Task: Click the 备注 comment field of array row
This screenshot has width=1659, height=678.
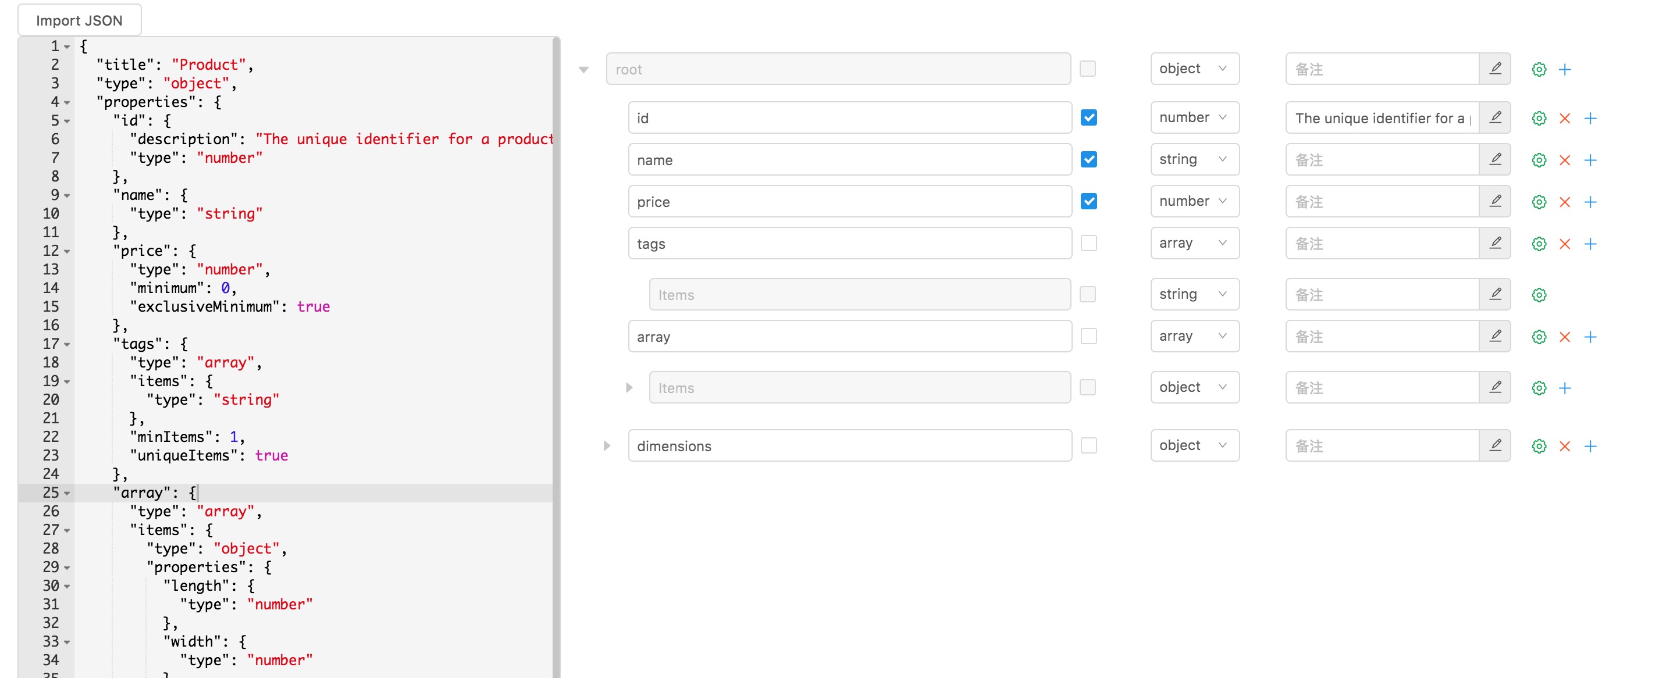Action: click(x=1382, y=336)
